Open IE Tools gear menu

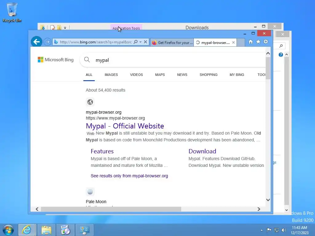pyautogui.click(x=266, y=41)
